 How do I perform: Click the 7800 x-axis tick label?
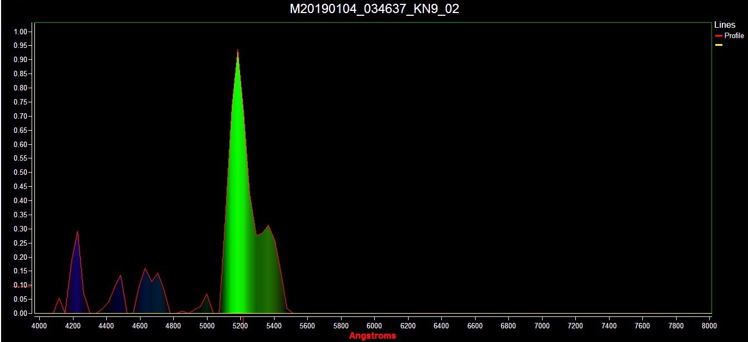676,326
